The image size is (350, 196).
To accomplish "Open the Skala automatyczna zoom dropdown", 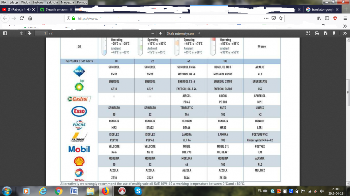I will (x=183, y=33).
